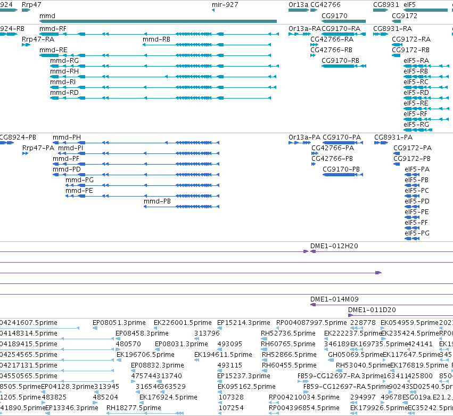Open the CG42766 gene label
The height and width of the screenshot is (416, 453).
point(325,5)
